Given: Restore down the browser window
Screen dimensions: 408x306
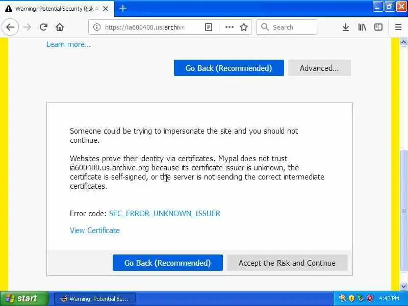Looking at the screenshot, I should point(390,7).
